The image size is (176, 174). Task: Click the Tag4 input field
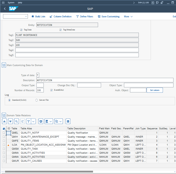77,50
